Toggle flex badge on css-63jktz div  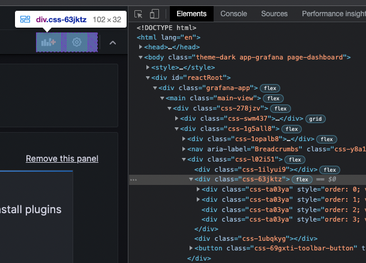[302, 180]
